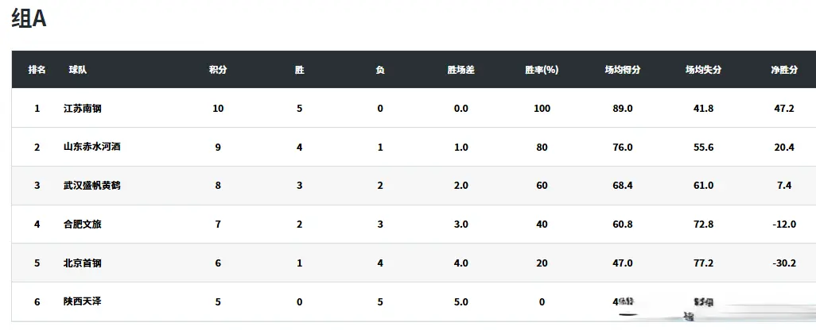Click the 胜 column header
The image size is (816, 330).
pos(299,70)
